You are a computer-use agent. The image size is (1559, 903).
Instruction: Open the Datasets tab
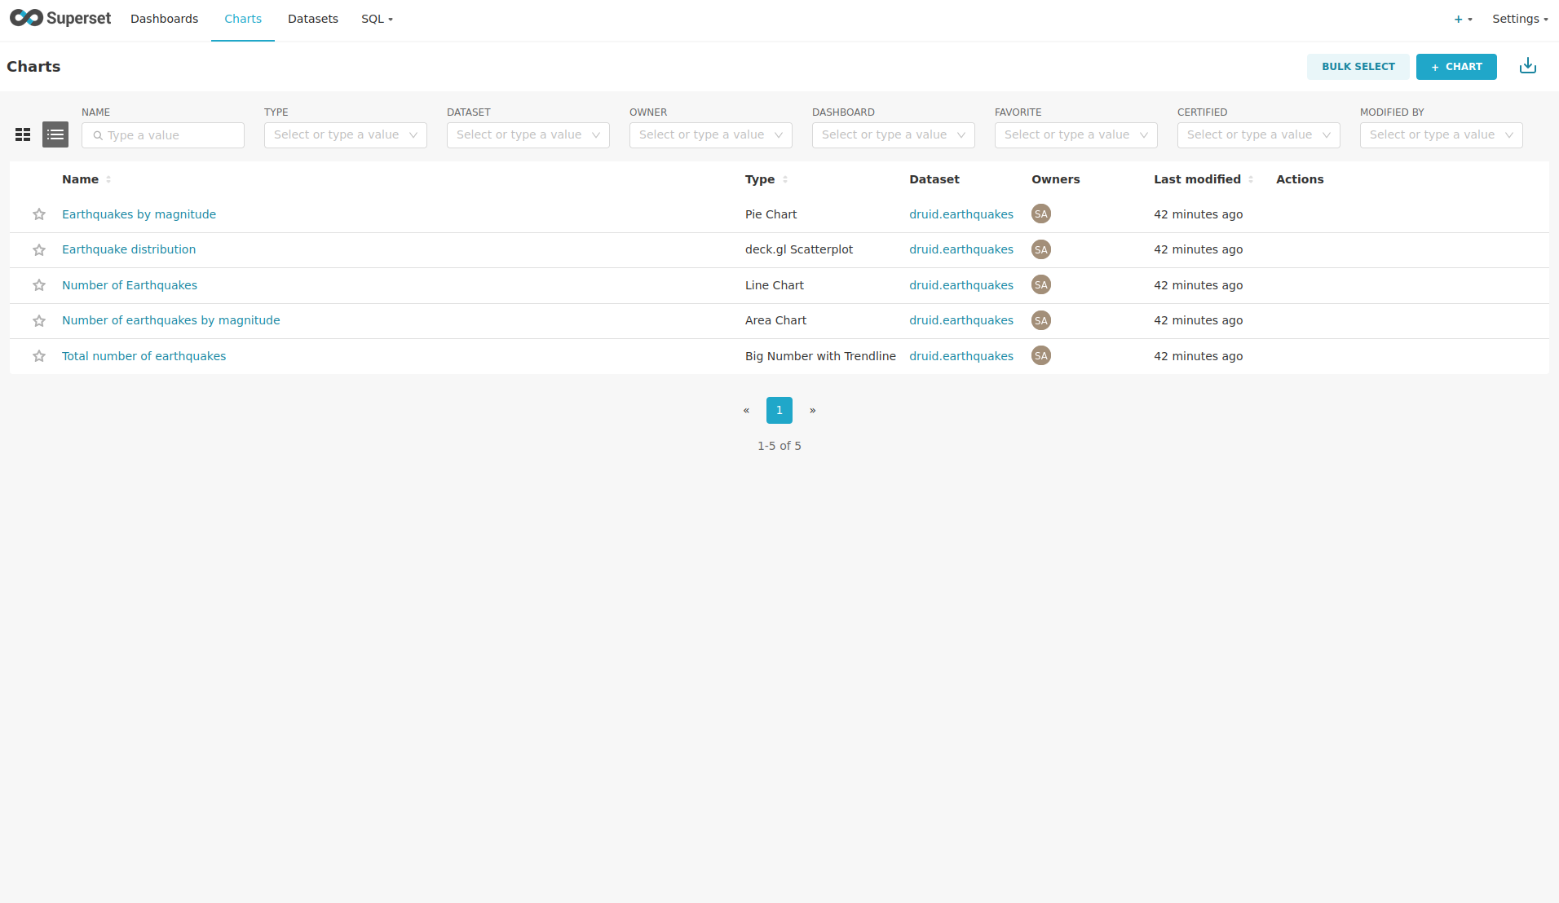(x=312, y=19)
